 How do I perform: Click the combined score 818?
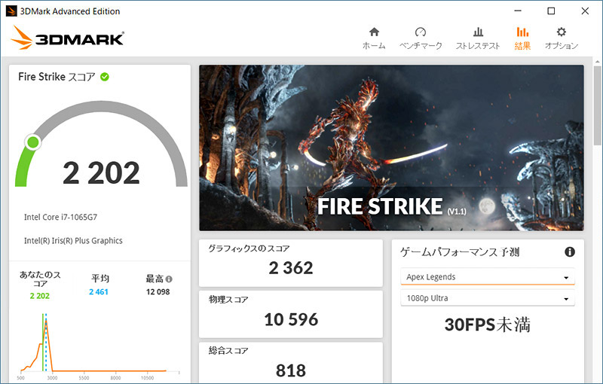291,370
